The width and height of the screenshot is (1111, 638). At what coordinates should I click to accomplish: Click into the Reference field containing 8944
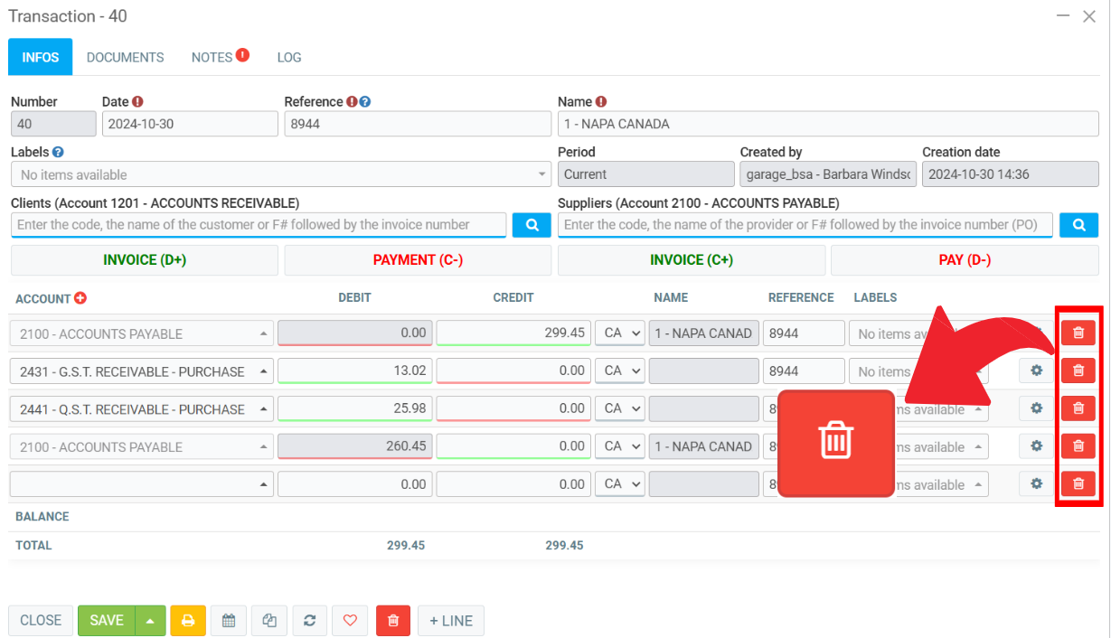tap(417, 124)
